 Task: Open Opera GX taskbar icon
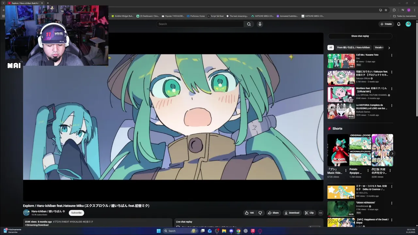click(x=260, y=231)
